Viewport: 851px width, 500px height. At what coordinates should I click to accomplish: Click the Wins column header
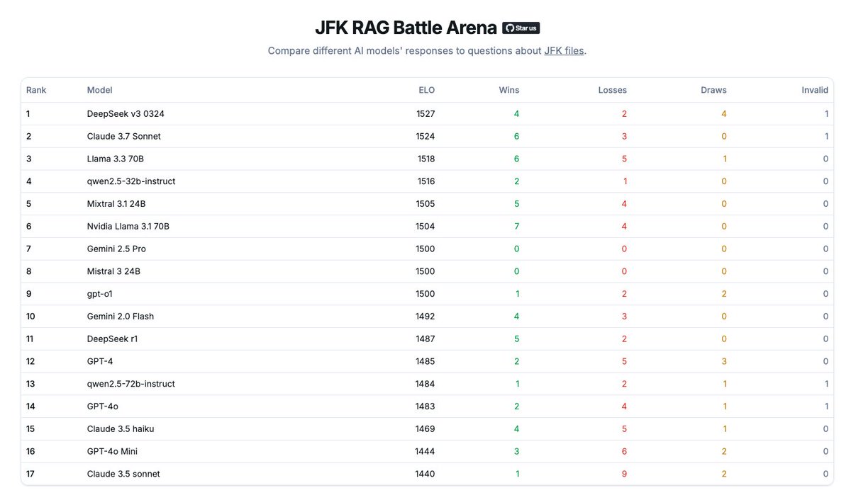(509, 90)
